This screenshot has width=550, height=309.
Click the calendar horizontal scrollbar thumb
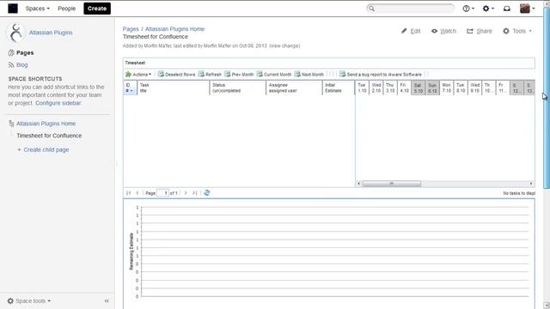392,184
